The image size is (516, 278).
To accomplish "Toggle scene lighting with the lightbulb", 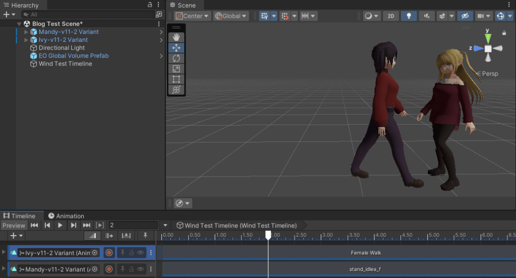I will [x=409, y=16].
